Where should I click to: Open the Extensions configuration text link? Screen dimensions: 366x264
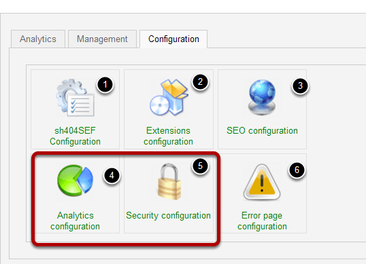tap(168, 136)
